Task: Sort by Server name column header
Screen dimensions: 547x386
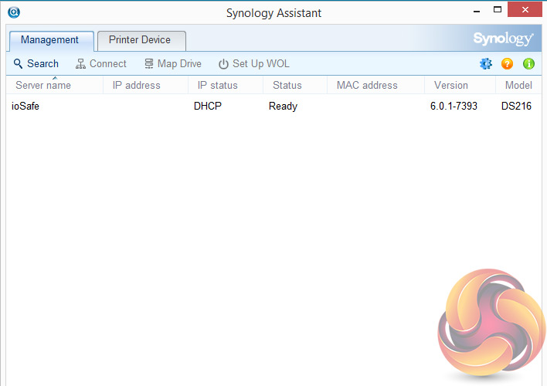Action: (x=55, y=85)
